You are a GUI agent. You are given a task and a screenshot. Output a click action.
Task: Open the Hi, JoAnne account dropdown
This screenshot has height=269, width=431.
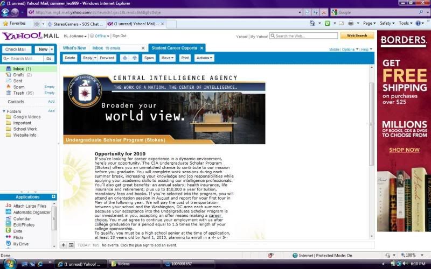tap(75, 36)
